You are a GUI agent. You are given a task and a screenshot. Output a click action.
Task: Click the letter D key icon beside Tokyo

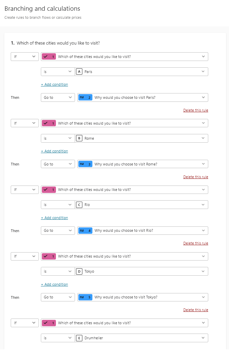coord(79,271)
